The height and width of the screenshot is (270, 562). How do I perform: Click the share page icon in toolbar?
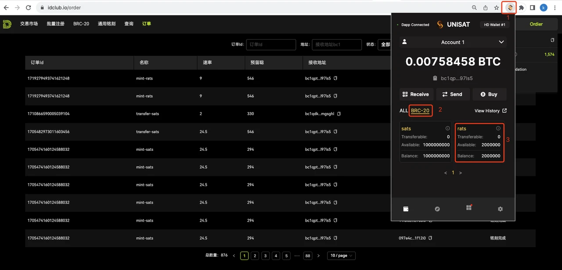pyautogui.click(x=486, y=7)
